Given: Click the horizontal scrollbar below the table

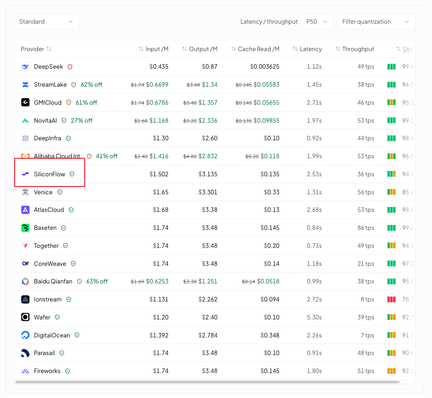Looking at the screenshot, I should (207, 382).
